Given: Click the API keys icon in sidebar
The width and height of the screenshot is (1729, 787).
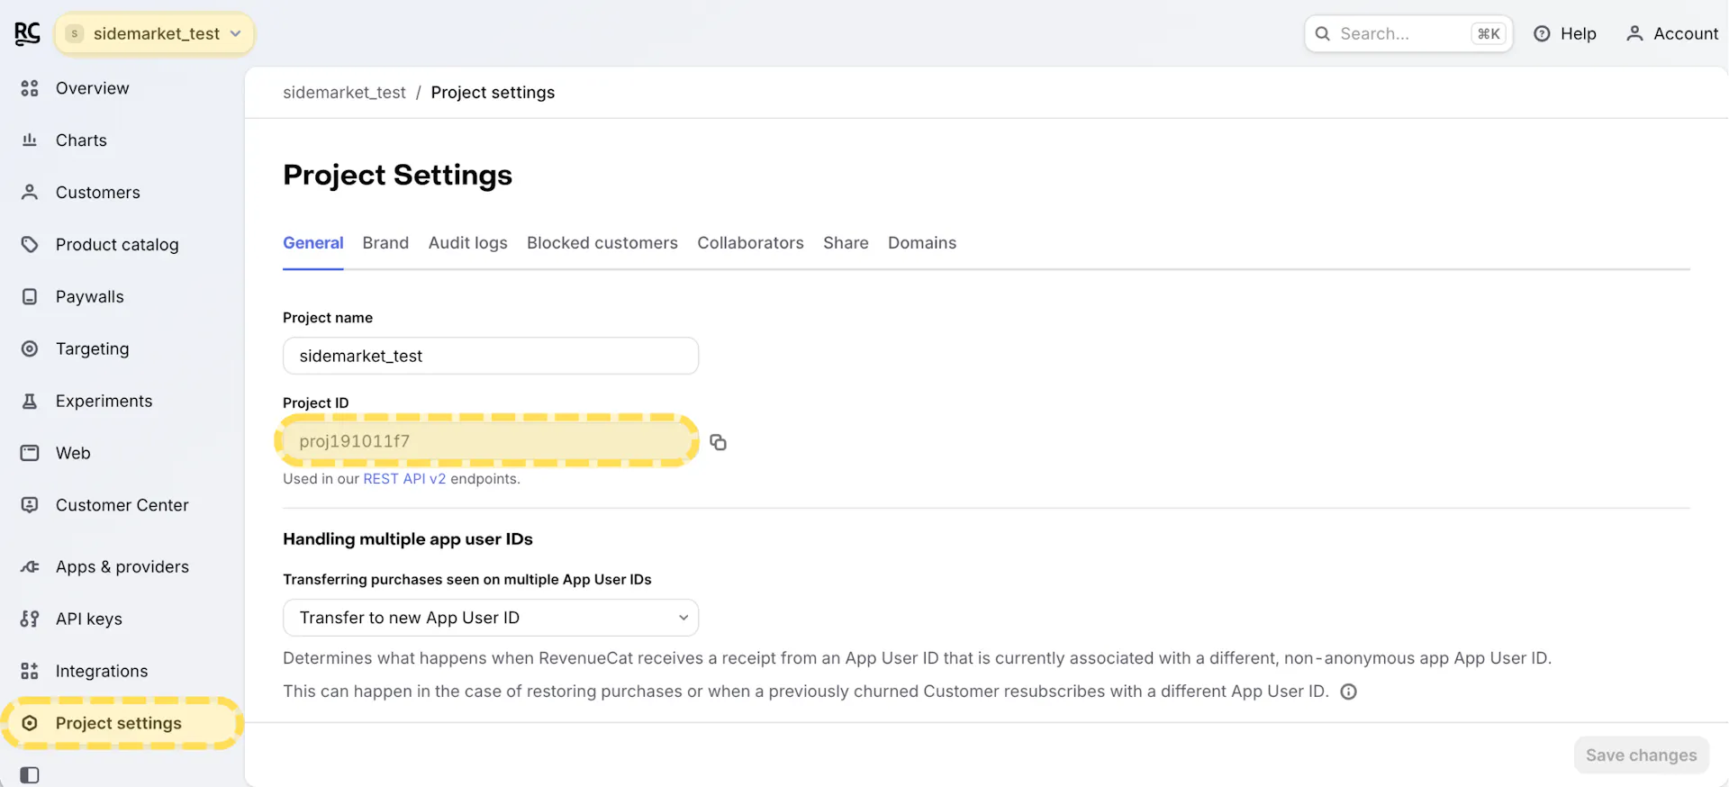Looking at the screenshot, I should coord(30,620).
